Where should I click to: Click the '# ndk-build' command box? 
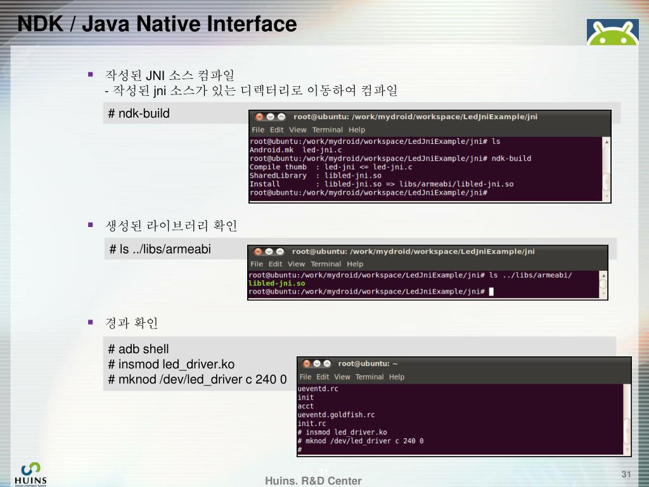(176, 113)
